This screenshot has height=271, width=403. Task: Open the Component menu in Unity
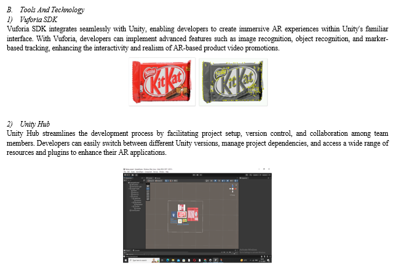click(x=148, y=171)
